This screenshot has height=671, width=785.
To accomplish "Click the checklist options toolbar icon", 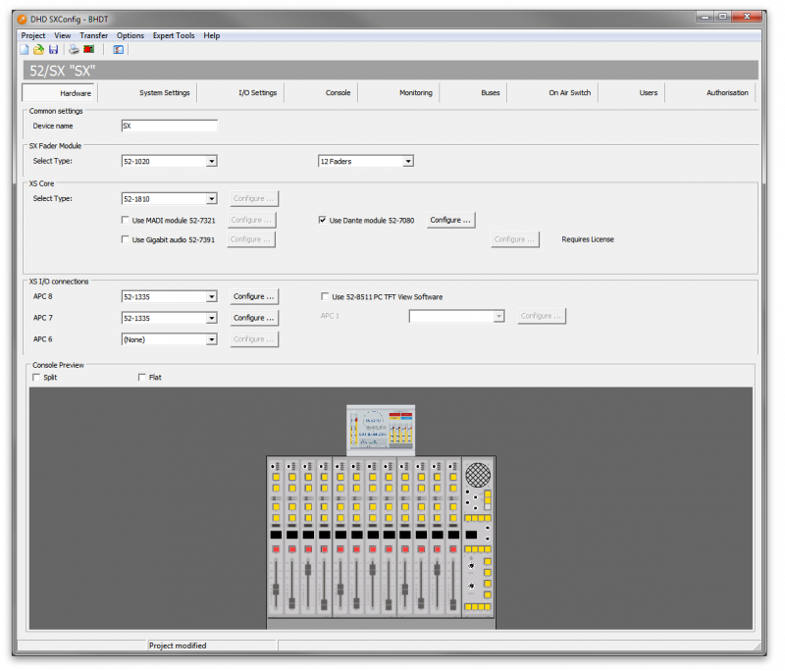I will click(118, 49).
